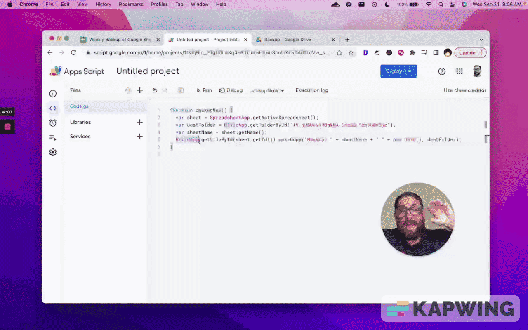This screenshot has height=330, width=528.
Task: Open macOS Control Center icon
Action: coord(453,4)
